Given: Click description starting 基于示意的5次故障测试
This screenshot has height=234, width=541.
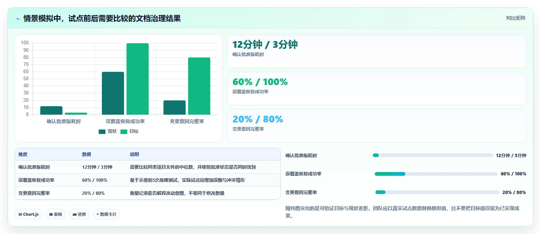Looking at the screenshot, I should pos(187,180).
